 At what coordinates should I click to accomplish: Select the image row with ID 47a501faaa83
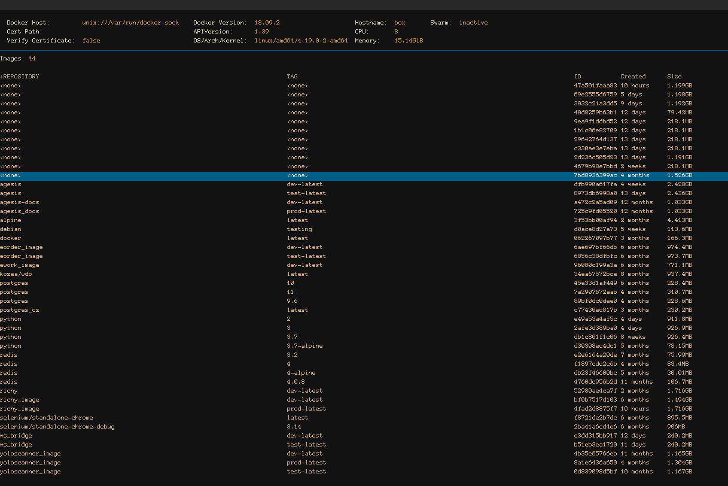[x=364, y=86]
